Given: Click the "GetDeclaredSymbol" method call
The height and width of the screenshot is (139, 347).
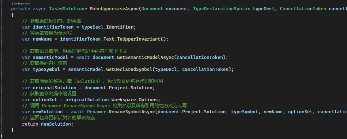Looking at the screenshot, I should pyautogui.click(x=129, y=69).
